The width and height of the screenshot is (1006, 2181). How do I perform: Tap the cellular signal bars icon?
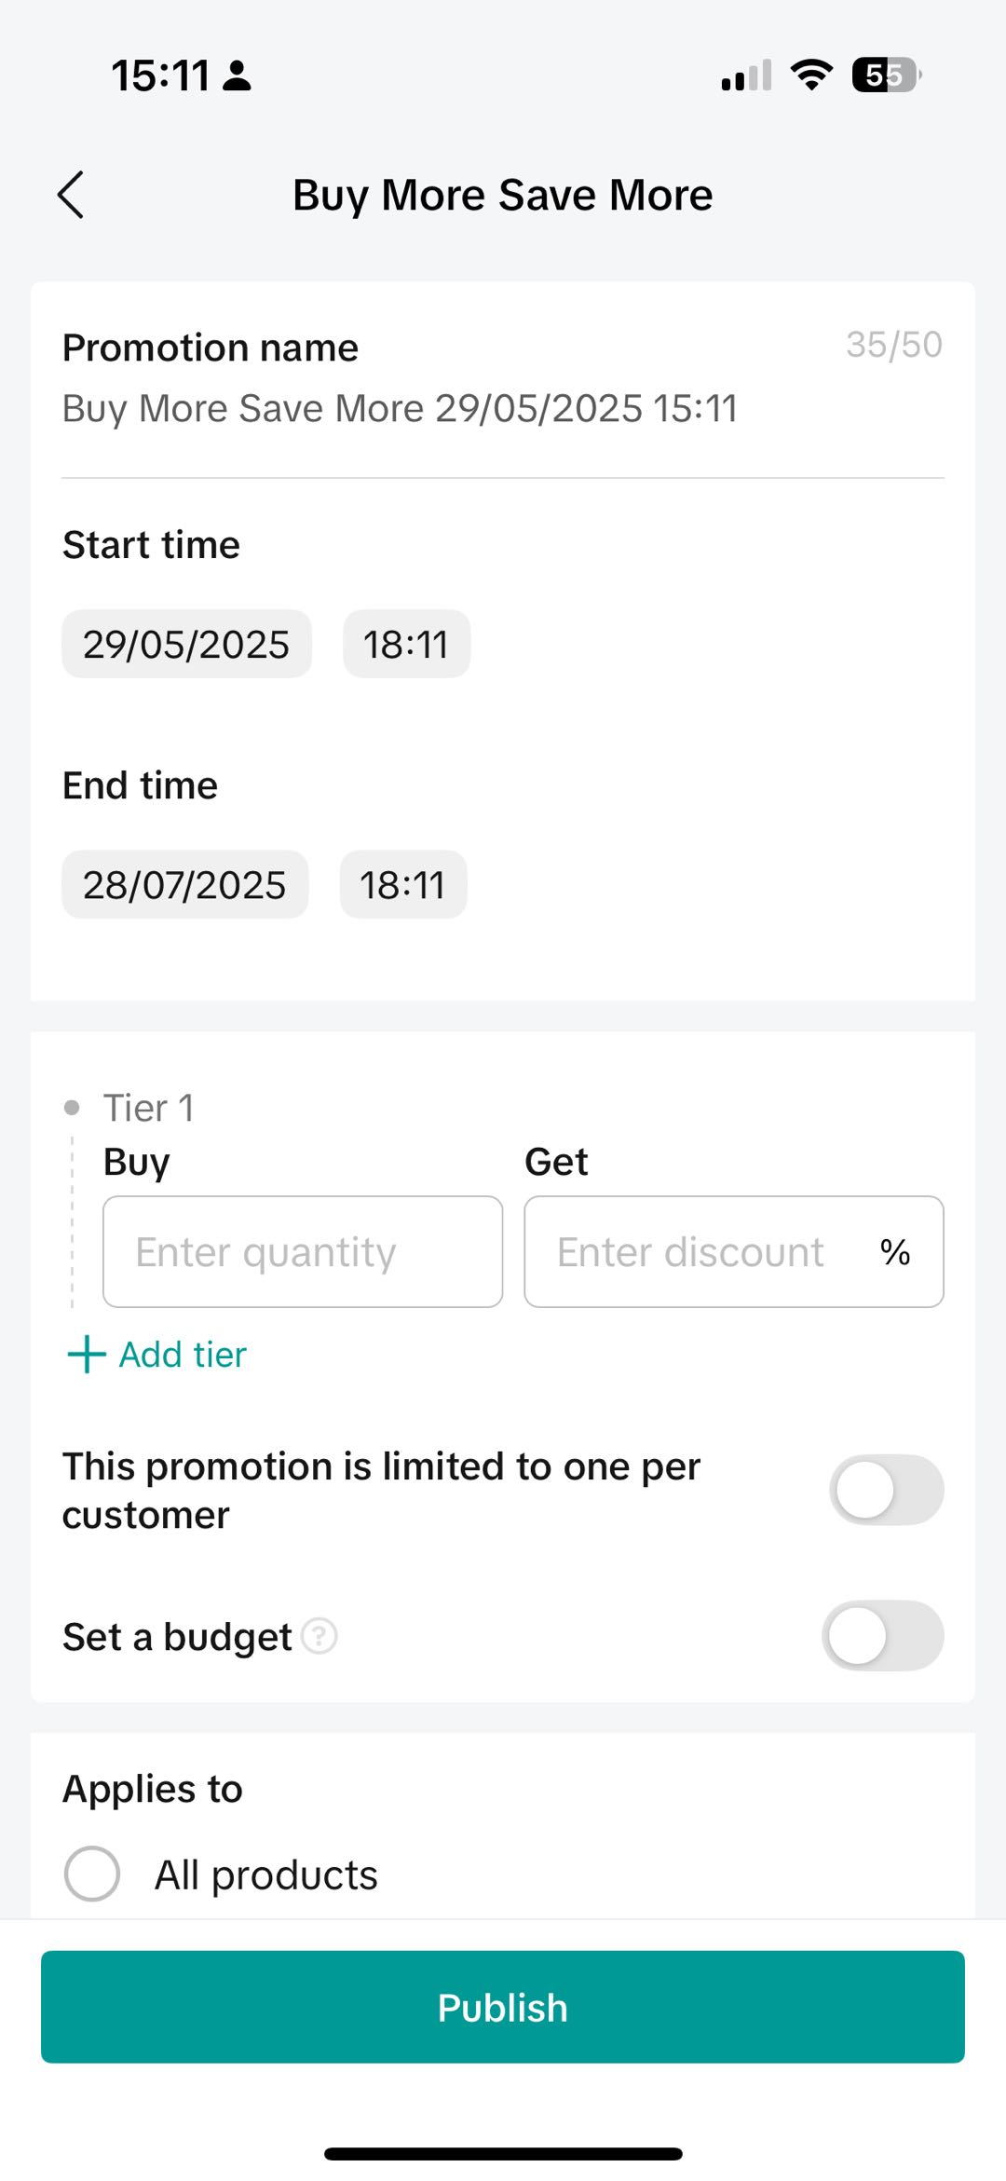click(x=746, y=75)
